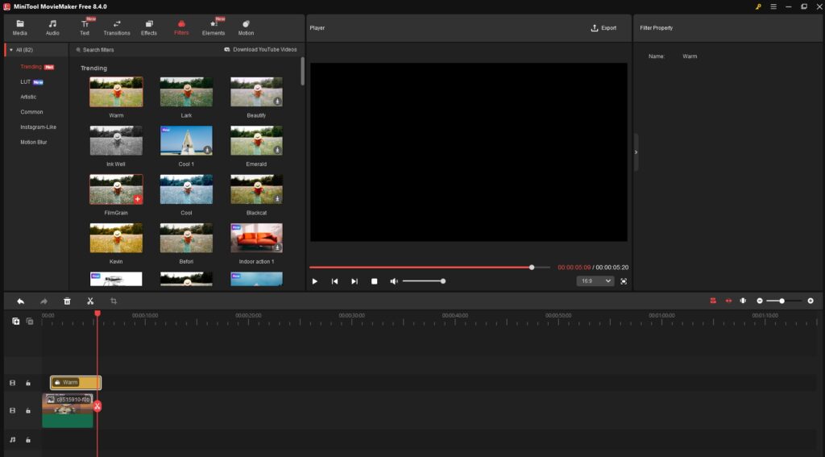Open the Elements tab
This screenshot has width=825, height=457.
214,28
